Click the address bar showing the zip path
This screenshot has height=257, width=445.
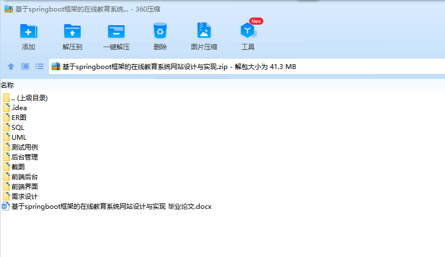[x=246, y=67]
